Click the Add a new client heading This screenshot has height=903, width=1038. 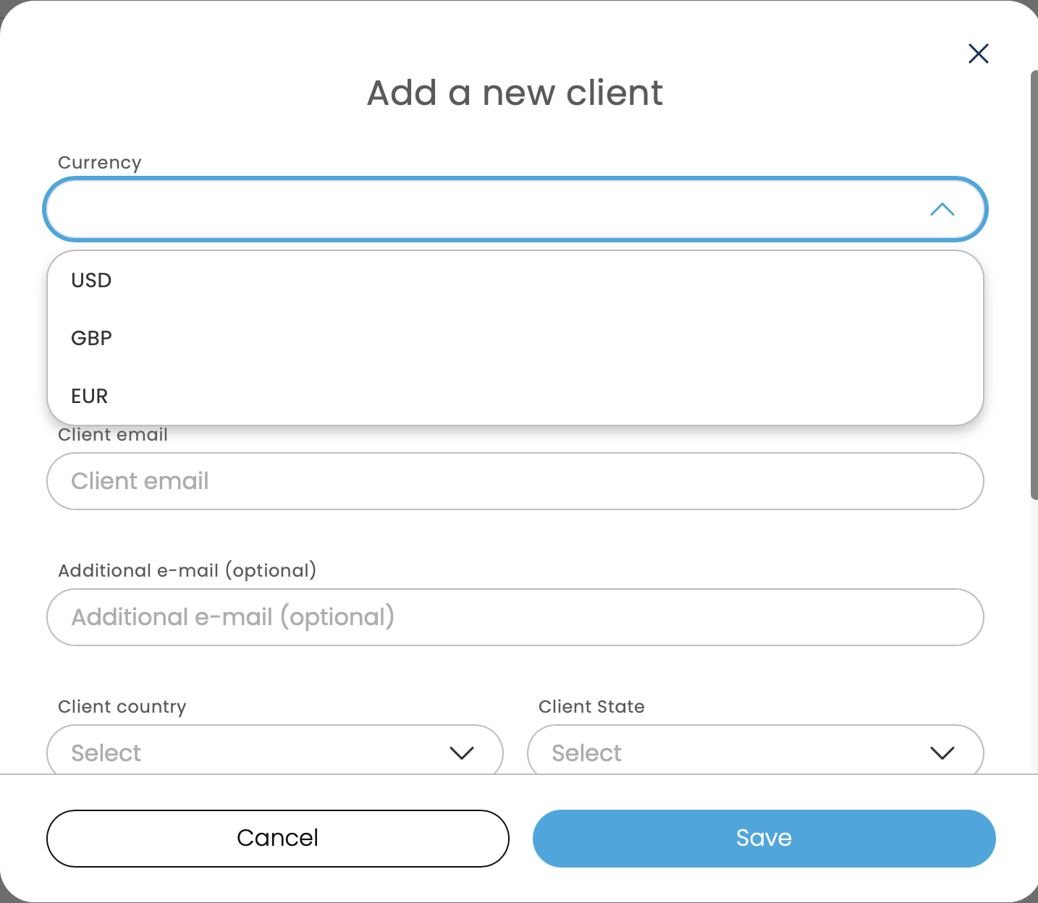[x=515, y=93]
